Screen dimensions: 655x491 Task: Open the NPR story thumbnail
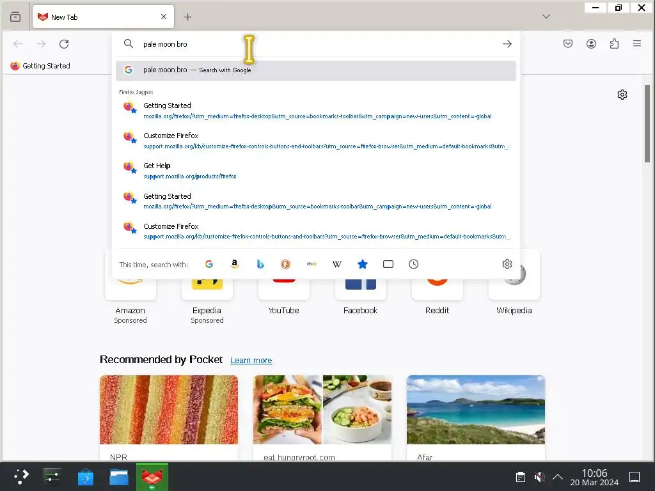point(169,410)
